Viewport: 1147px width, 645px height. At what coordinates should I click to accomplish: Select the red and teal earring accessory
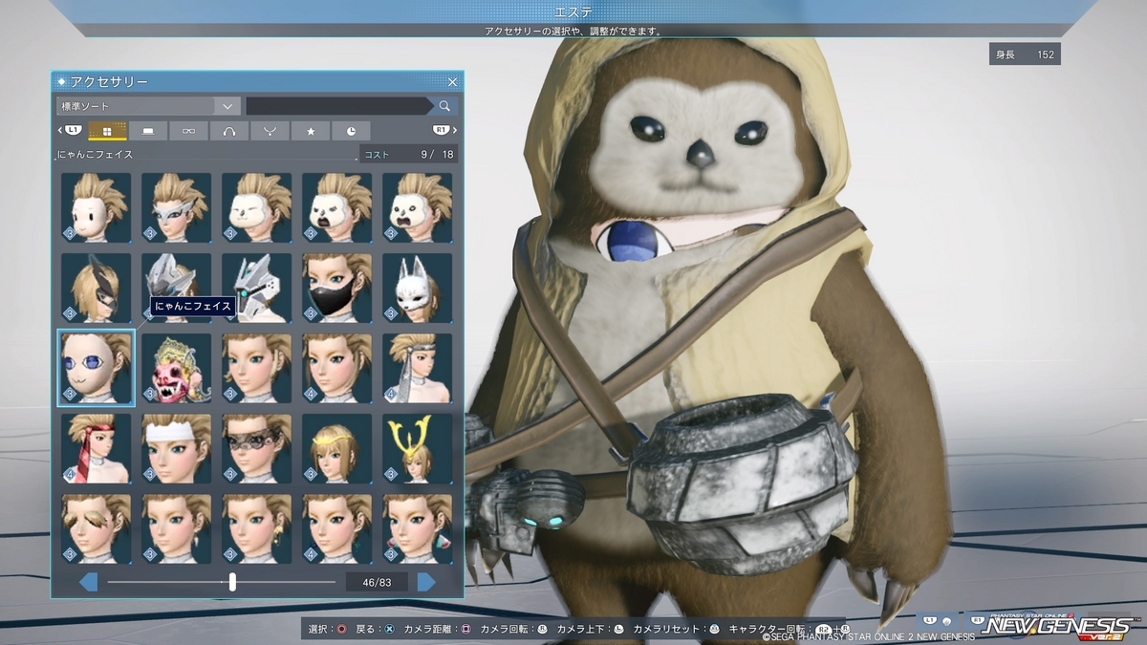418,528
